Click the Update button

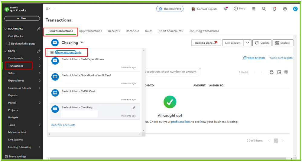point(262,43)
